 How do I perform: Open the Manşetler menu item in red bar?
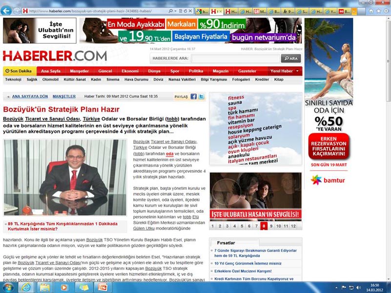[x=79, y=71]
